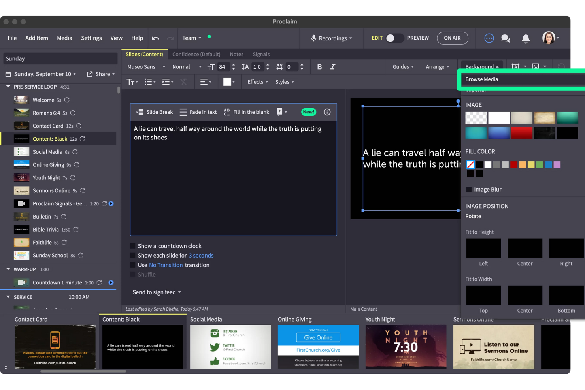Image resolution: width=585 pixels, height=390 pixels.
Task: Select Browse Media menu entry
Action: coord(523,79)
